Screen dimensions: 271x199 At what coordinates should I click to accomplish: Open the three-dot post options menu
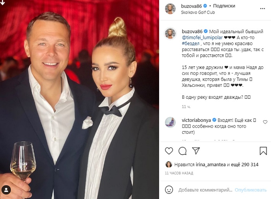262,8
